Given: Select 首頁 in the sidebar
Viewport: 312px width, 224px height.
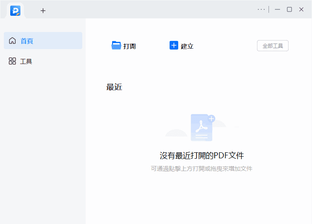Looking at the screenshot, I should click(x=43, y=41).
